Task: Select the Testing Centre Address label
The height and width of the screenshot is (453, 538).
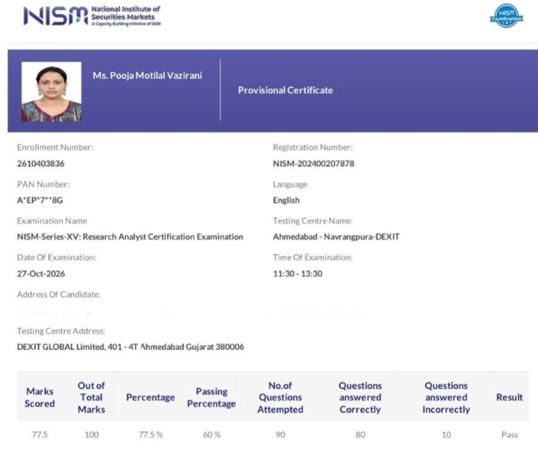Action: tap(61, 331)
